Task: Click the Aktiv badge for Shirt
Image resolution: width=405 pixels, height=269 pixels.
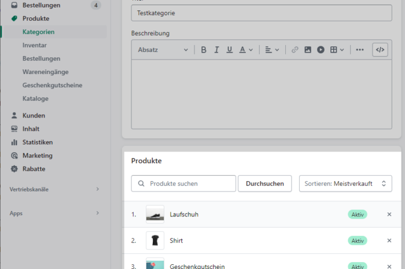Action: coord(358,241)
